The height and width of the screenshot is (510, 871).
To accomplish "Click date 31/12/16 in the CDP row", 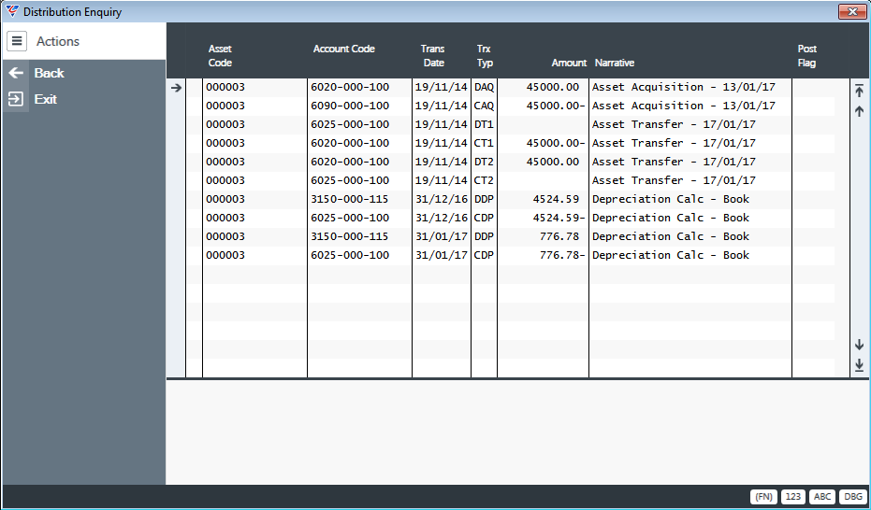I will coord(441,218).
